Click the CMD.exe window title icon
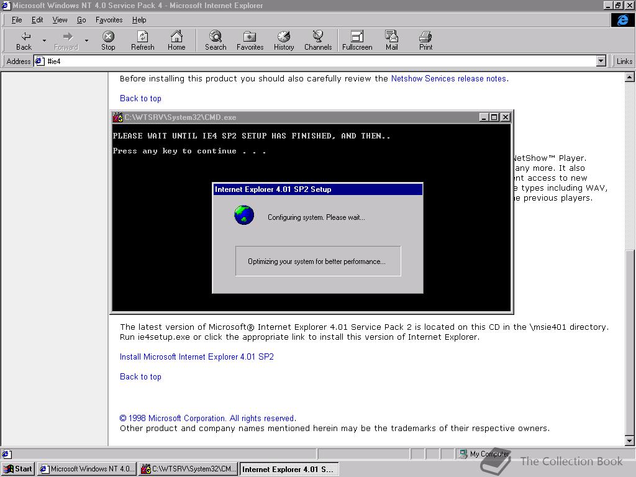This screenshot has width=636, height=477. [x=117, y=117]
